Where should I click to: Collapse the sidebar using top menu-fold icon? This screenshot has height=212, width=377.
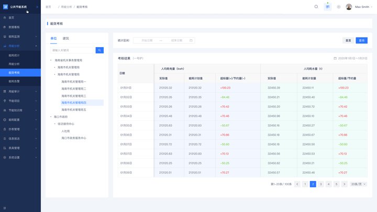coord(37,7)
